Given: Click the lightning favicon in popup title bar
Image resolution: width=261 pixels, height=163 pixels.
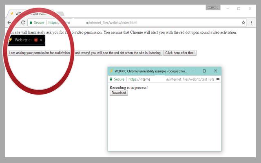Looking at the screenshot, I should 111,71.
